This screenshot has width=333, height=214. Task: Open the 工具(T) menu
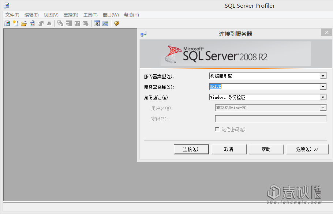coord(90,15)
